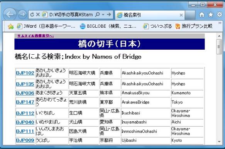Open the BJP036 Amakusa link
225x149 pixels.
click(25, 93)
